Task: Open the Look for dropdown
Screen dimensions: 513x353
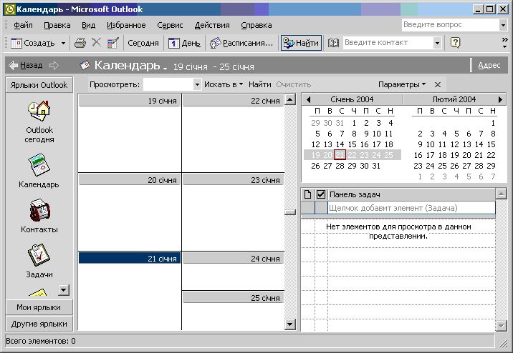Action: point(197,84)
